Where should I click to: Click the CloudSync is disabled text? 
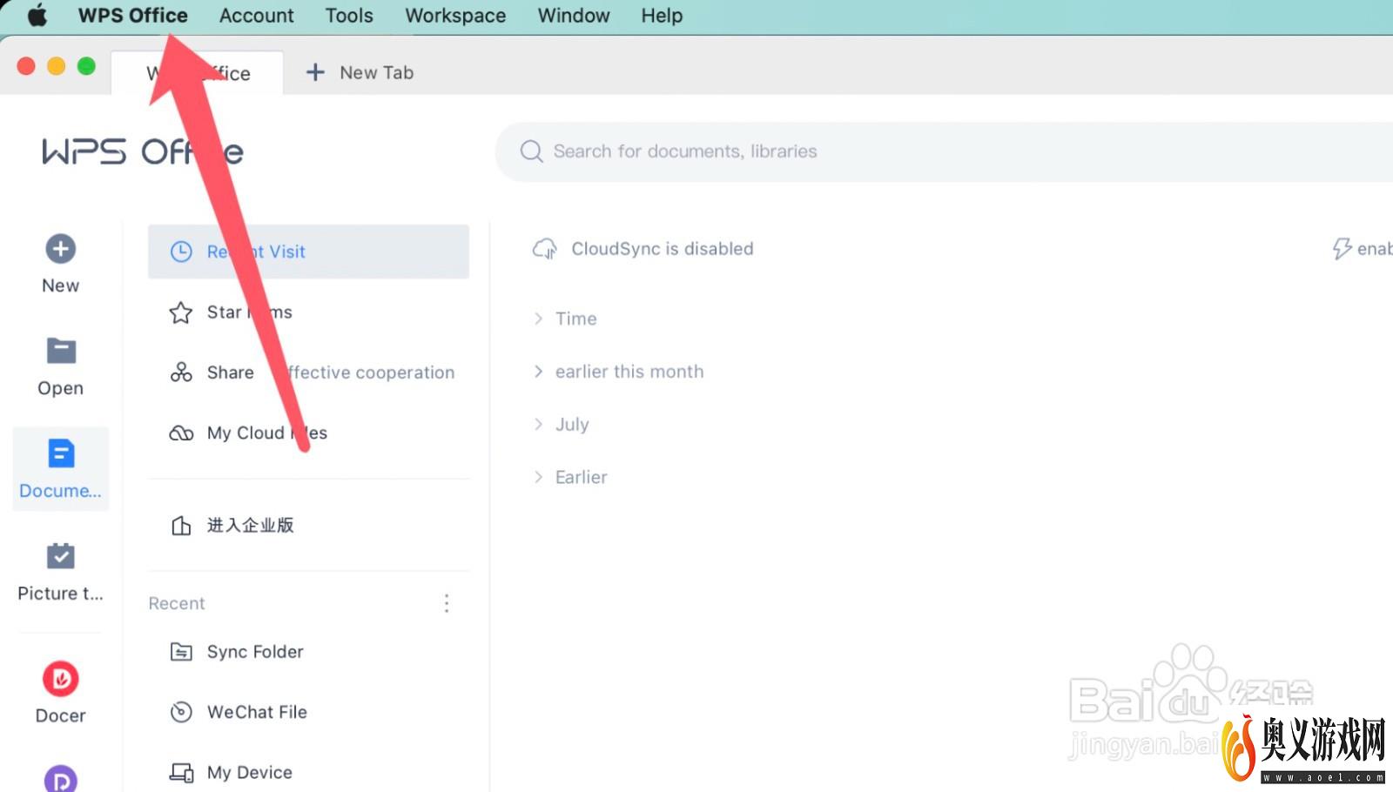[x=663, y=249]
